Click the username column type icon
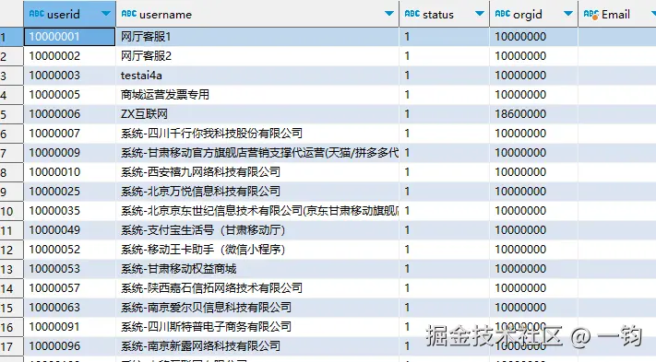Screen dimensions: 656x362 [129, 14]
